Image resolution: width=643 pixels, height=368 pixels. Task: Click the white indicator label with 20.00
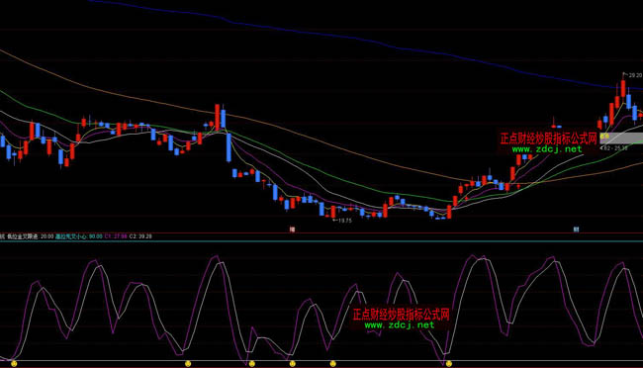31,236
